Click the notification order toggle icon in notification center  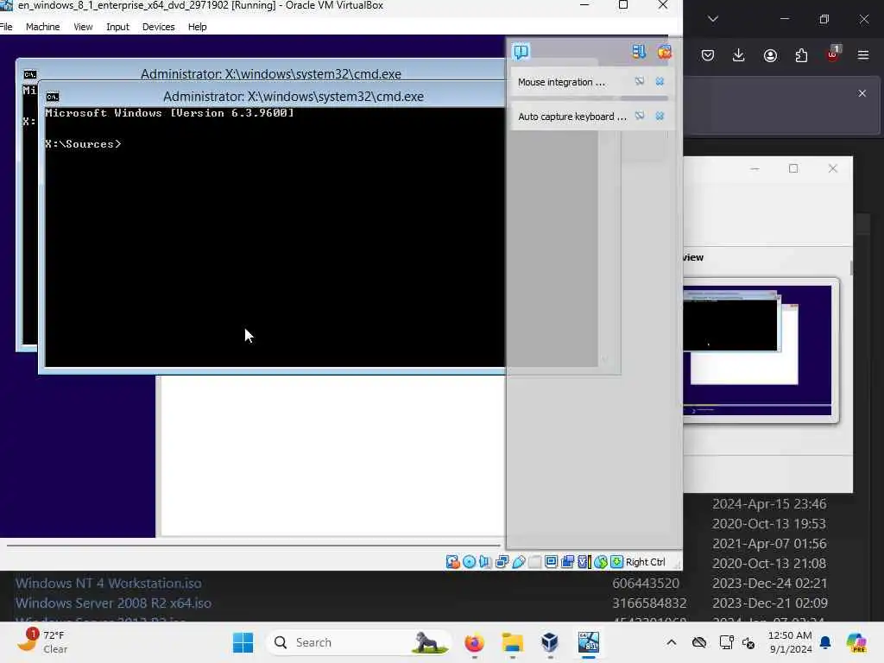tap(638, 52)
